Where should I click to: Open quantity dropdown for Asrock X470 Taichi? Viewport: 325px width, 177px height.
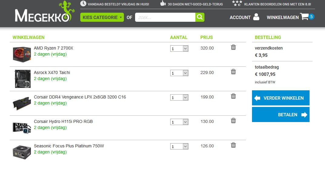tap(179, 73)
